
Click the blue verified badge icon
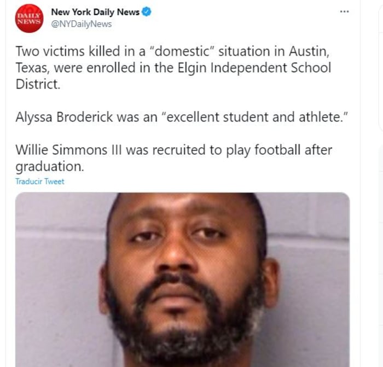point(147,11)
